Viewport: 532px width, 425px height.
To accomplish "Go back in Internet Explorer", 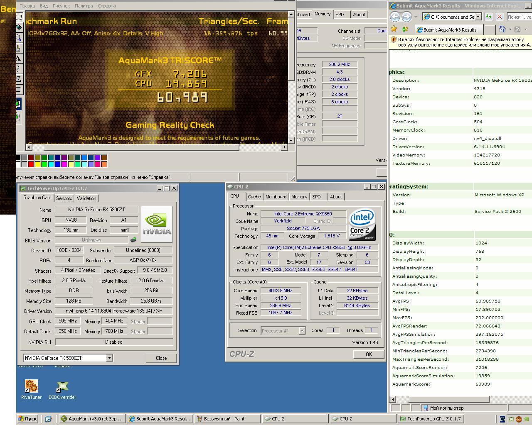I will [395, 17].
